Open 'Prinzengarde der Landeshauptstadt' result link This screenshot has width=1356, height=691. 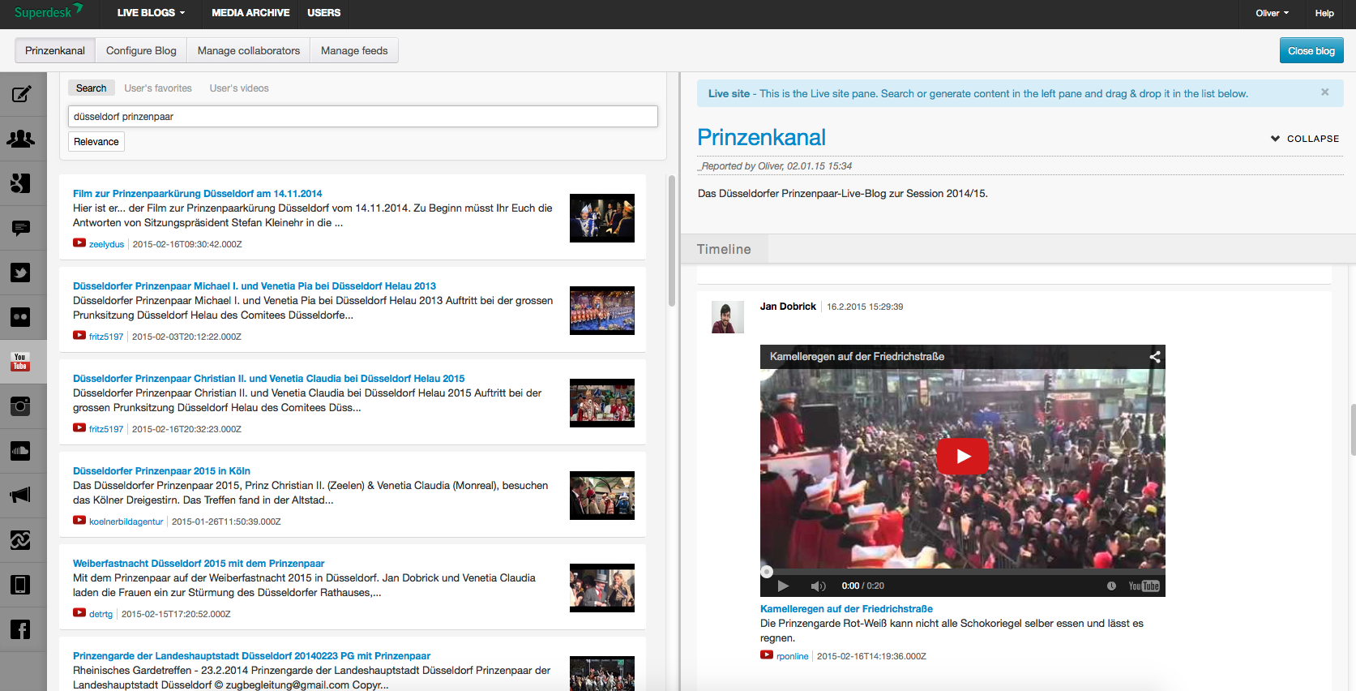(251, 656)
